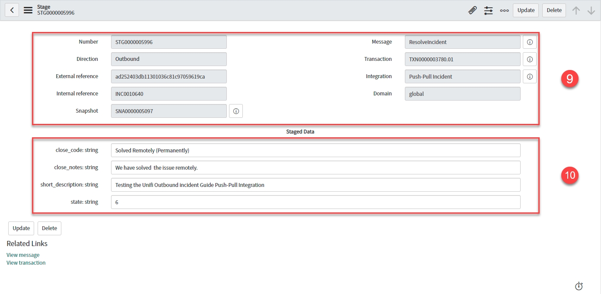Click the state value field
The height and width of the screenshot is (294, 601).
click(315, 202)
